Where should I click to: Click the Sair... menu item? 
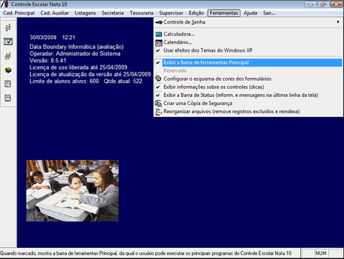coord(269,13)
